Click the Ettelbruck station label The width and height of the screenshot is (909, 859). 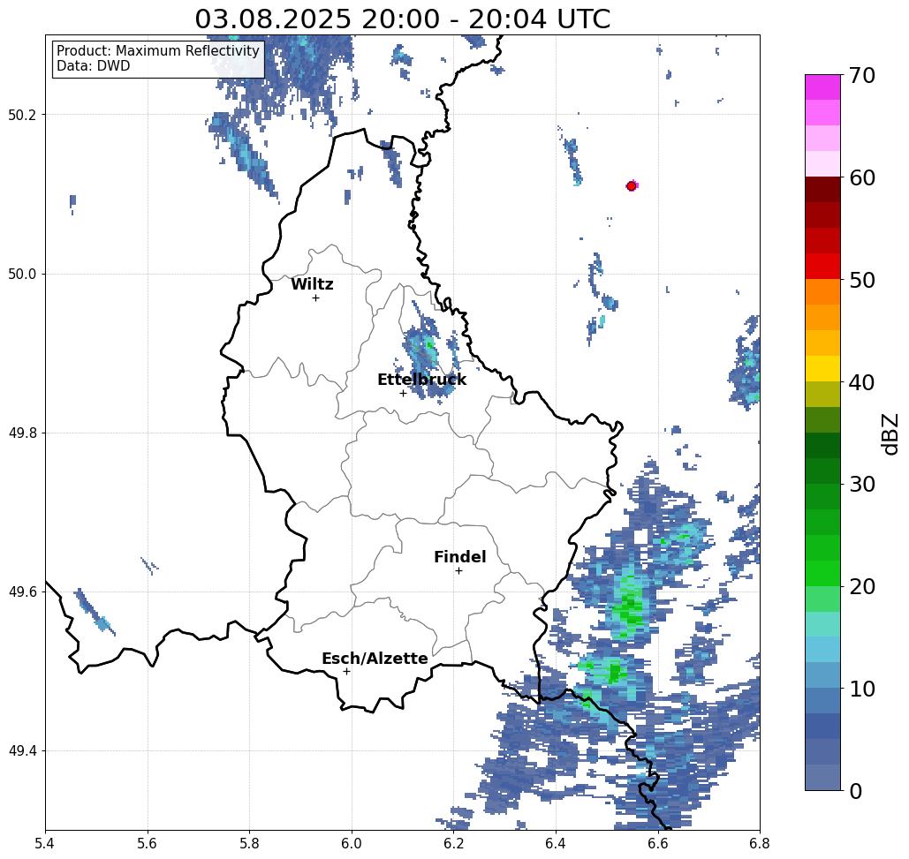click(421, 380)
